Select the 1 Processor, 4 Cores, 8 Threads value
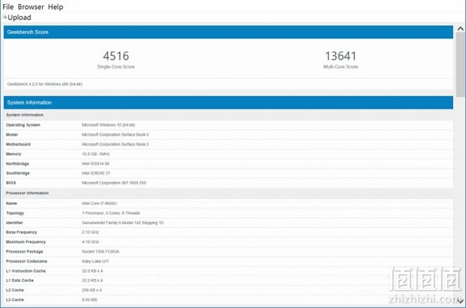 click(x=111, y=213)
